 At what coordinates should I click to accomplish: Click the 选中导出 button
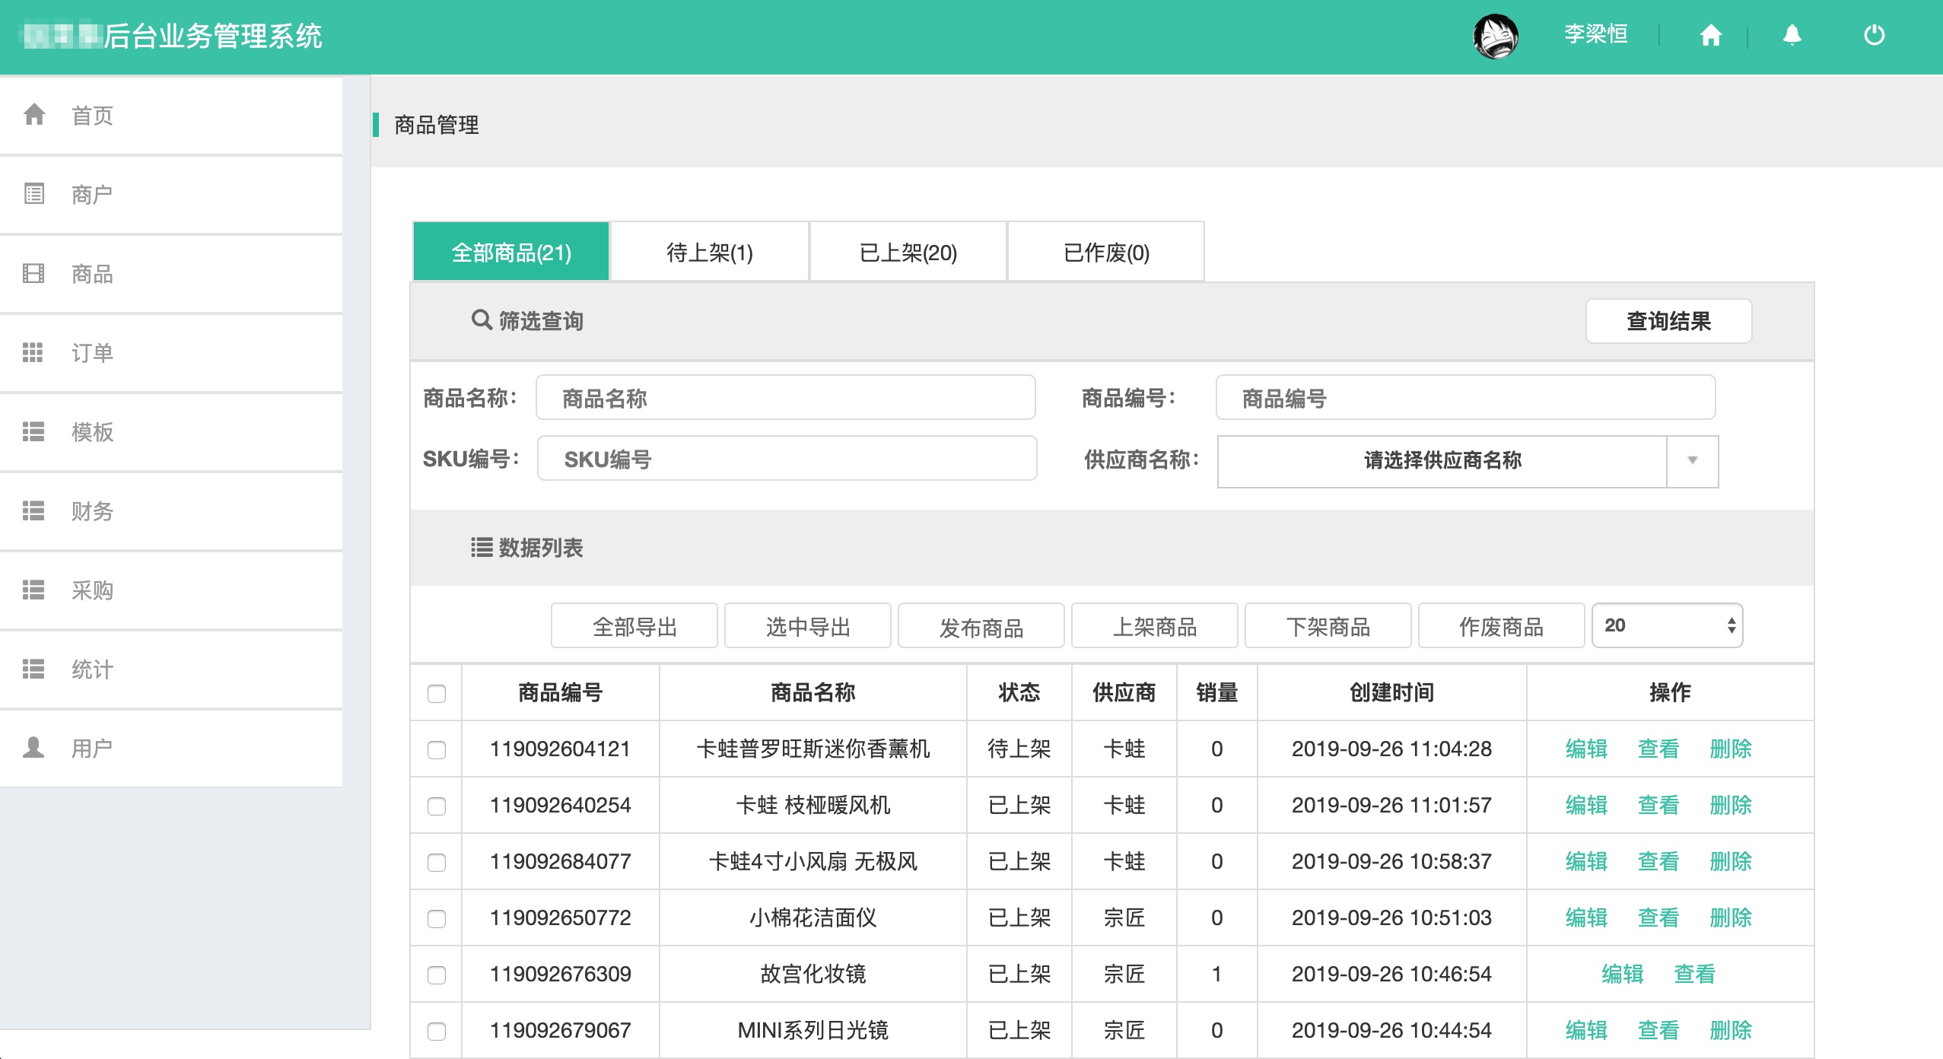808,626
